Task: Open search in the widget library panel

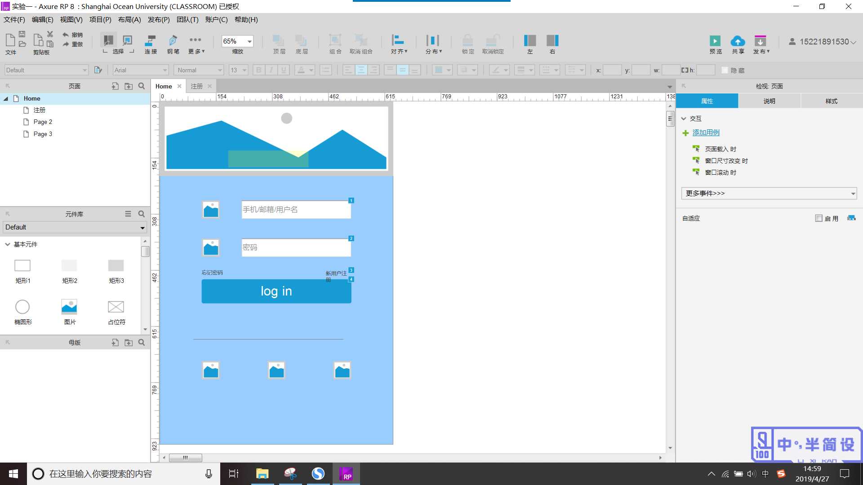Action: [x=142, y=214]
